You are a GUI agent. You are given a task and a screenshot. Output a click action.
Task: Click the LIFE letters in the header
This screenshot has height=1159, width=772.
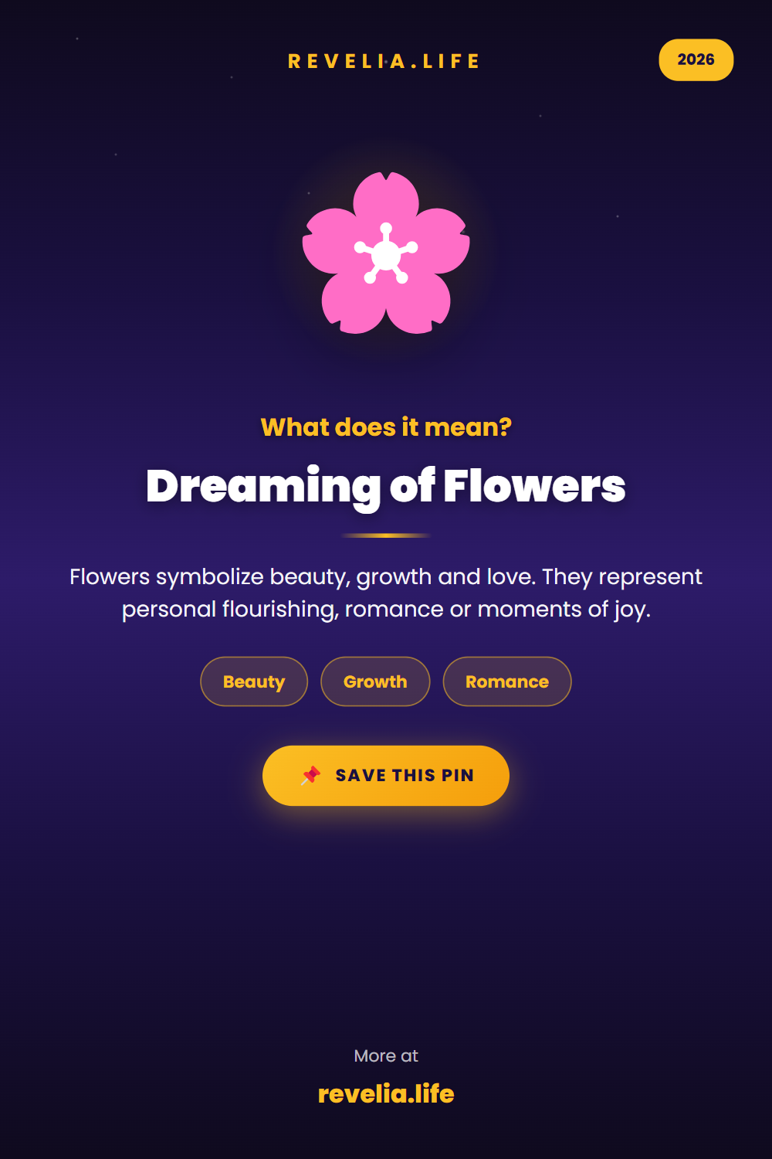tap(451, 62)
